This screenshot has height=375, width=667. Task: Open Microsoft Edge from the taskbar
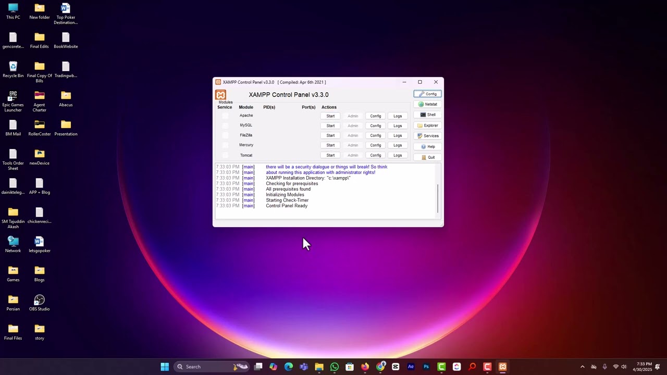(x=289, y=367)
